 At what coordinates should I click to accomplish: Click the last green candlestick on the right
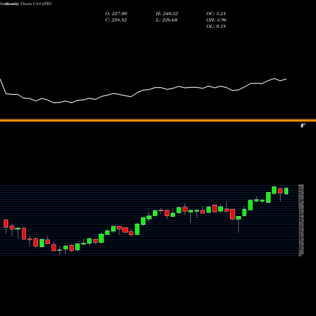point(286,191)
